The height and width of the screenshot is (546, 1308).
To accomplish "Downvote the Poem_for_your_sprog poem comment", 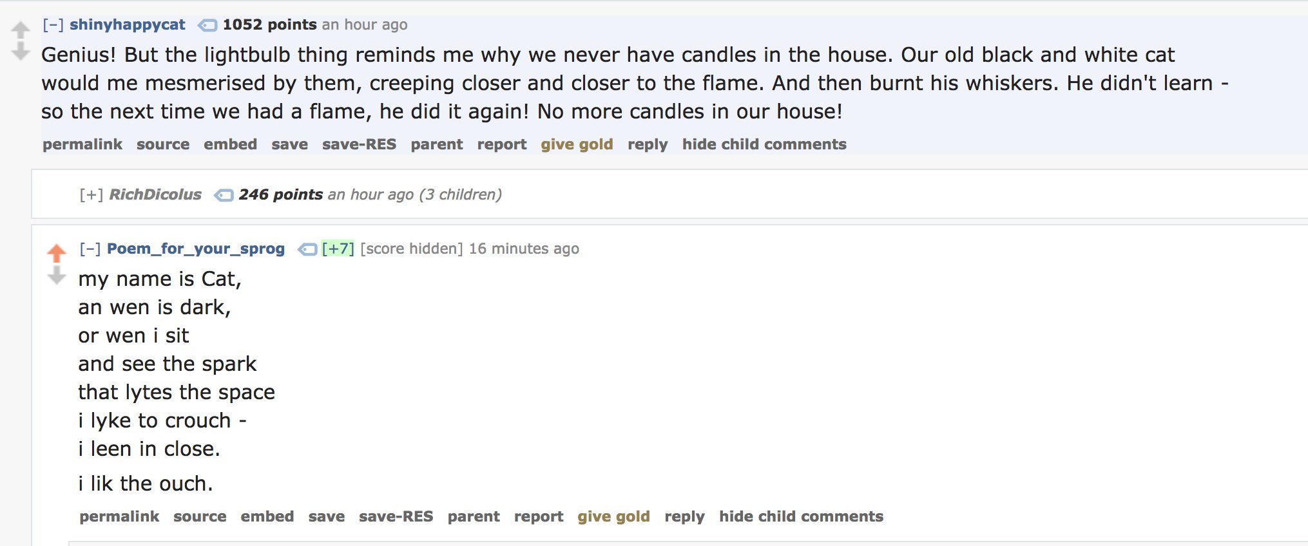I will [x=57, y=276].
